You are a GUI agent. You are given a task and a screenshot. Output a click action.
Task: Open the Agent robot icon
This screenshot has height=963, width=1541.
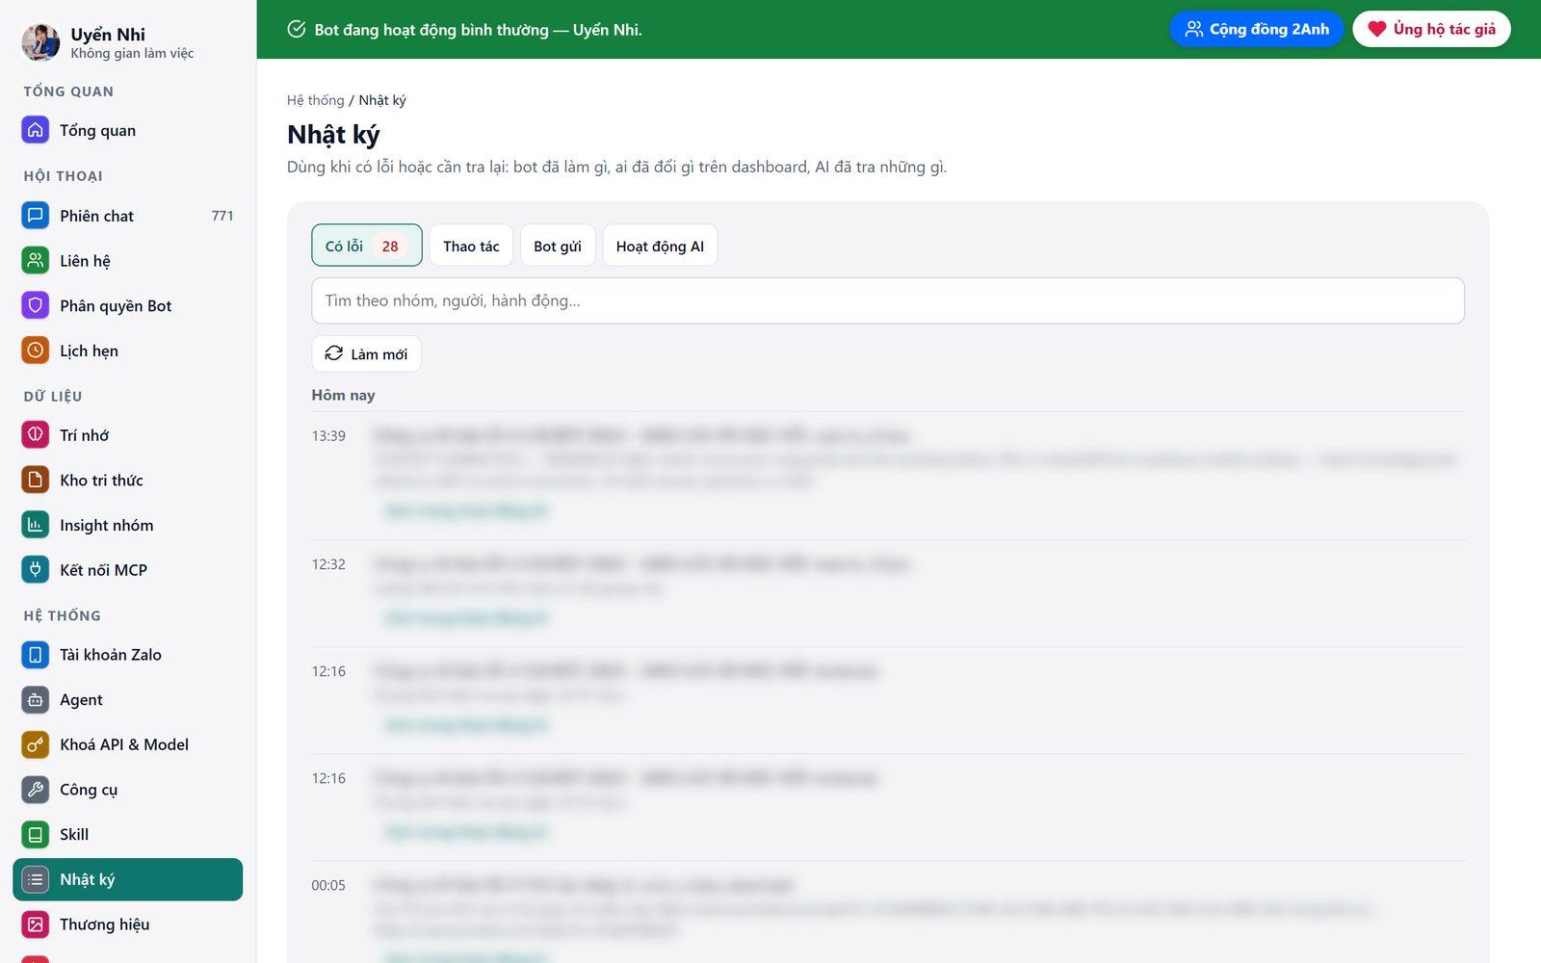click(36, 700)
